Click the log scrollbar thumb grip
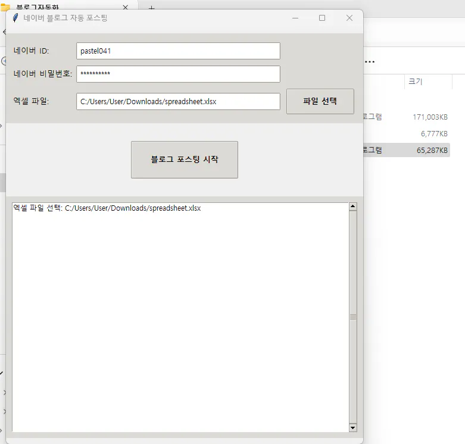The width and height of the screenshot is (465, 444). pyautogui.click(x=352, y=317)
